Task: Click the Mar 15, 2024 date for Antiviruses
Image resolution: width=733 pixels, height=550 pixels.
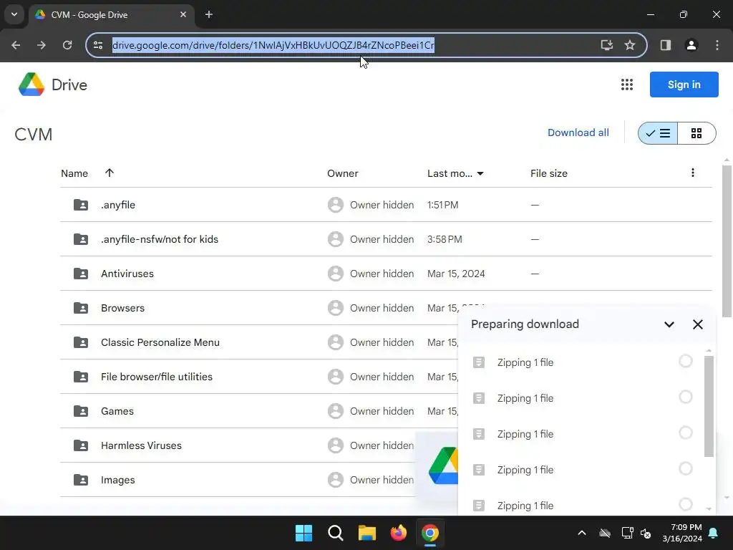Action: coord(456,274)
